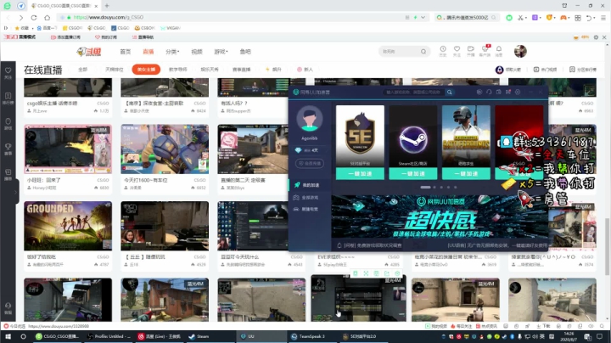Click 一键加速 under the 5E platform card

pyautogui.click(x=360, y=173)
